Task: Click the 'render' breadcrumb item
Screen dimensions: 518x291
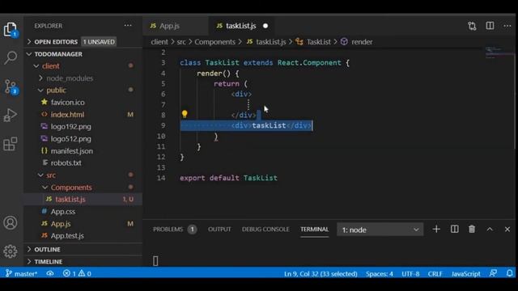Action: coord(362,42)
